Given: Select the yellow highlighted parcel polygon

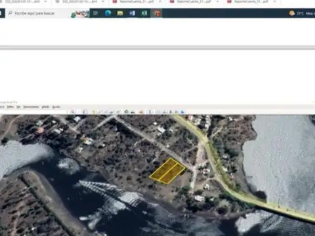Looking at the screenshot, I should click(x=168, y=170).
